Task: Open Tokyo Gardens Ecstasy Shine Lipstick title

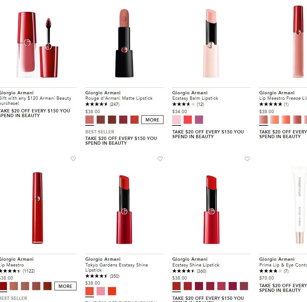Action: click(116, 267)
